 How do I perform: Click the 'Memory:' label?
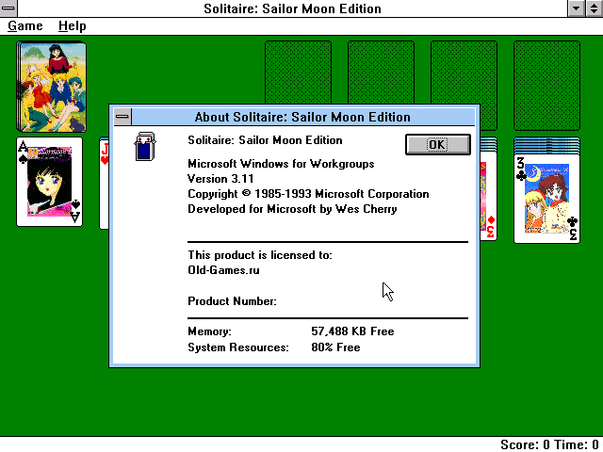209,331
